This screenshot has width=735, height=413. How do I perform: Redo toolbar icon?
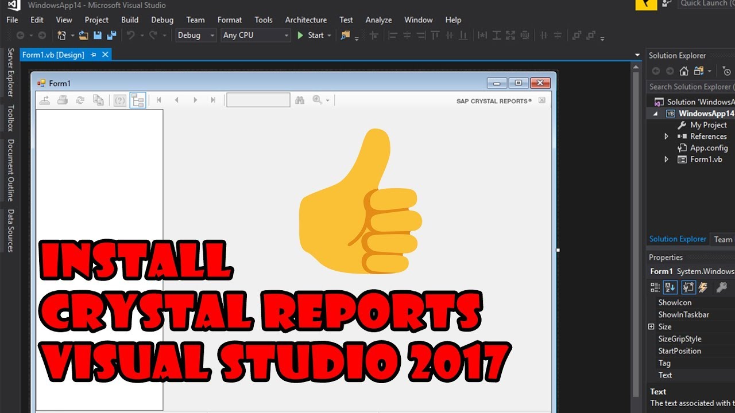coord(153,36)
